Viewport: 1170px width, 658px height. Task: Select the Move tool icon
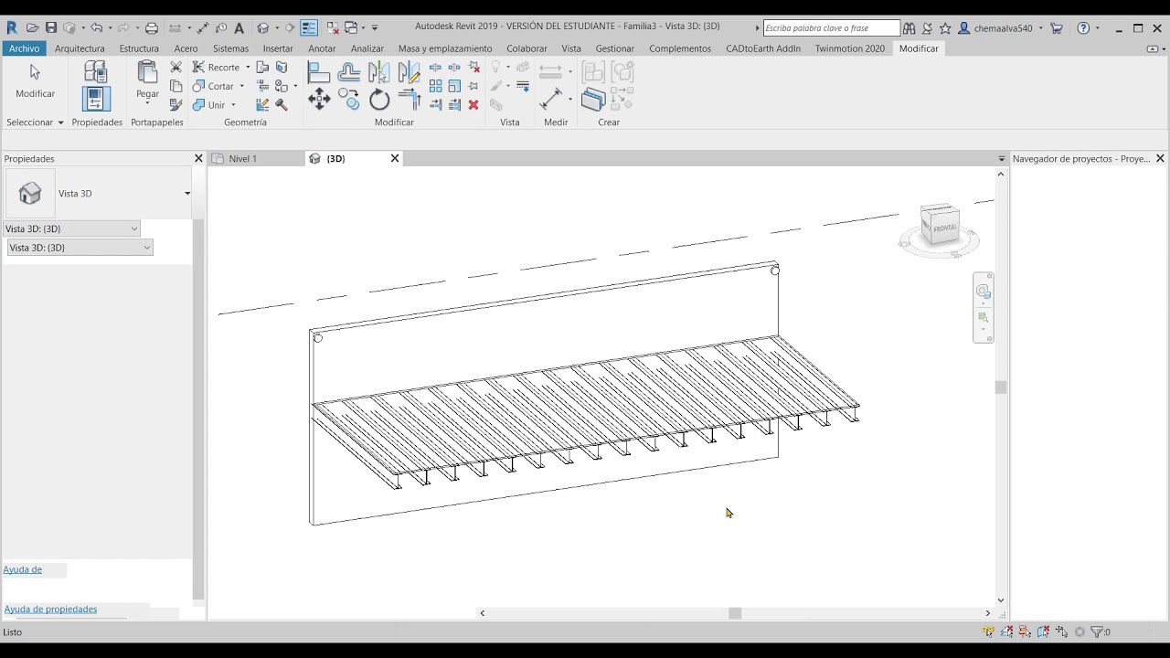318,100
